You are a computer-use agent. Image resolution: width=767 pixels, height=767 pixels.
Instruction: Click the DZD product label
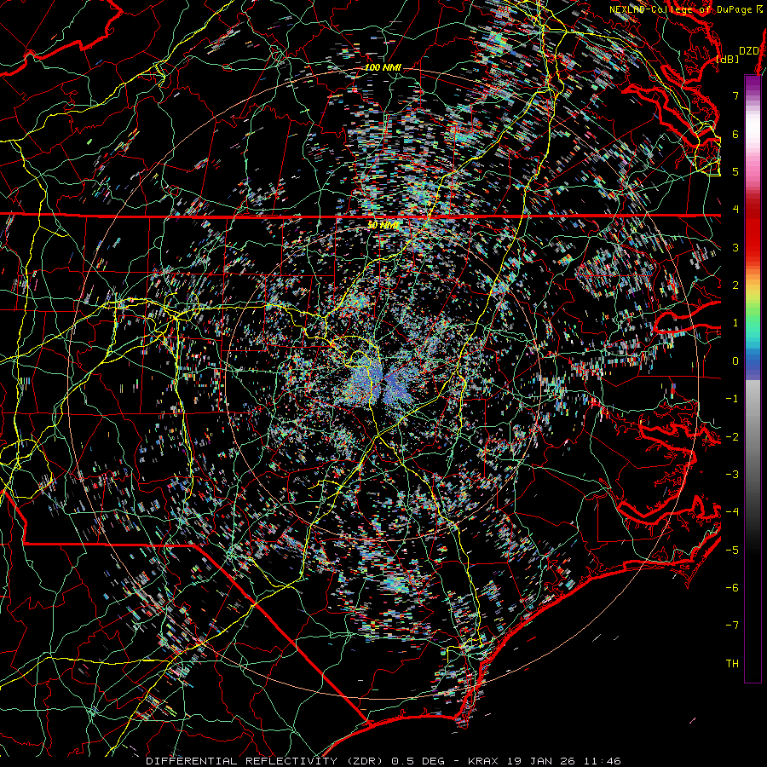[749, 51]
